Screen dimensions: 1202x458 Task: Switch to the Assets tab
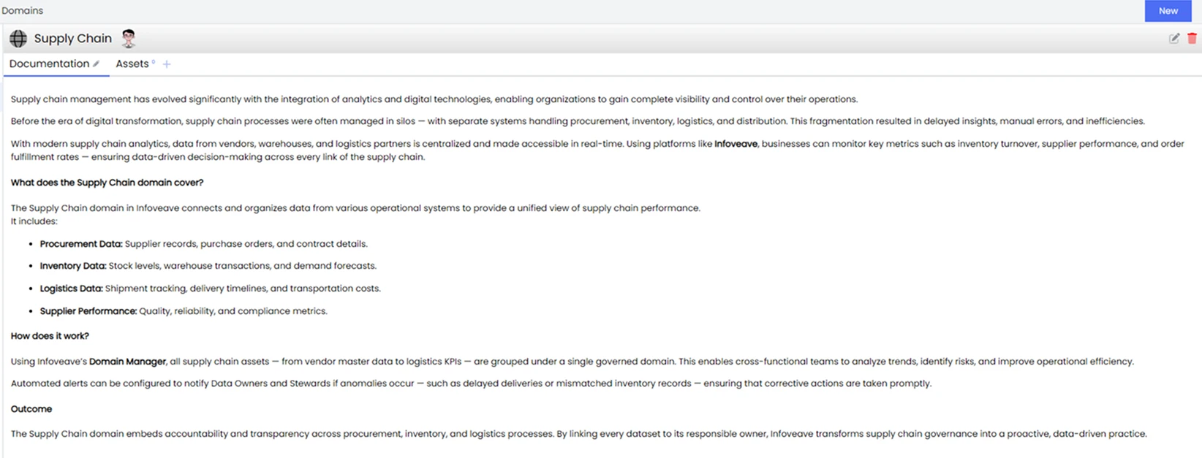click(x=132, y=64)
